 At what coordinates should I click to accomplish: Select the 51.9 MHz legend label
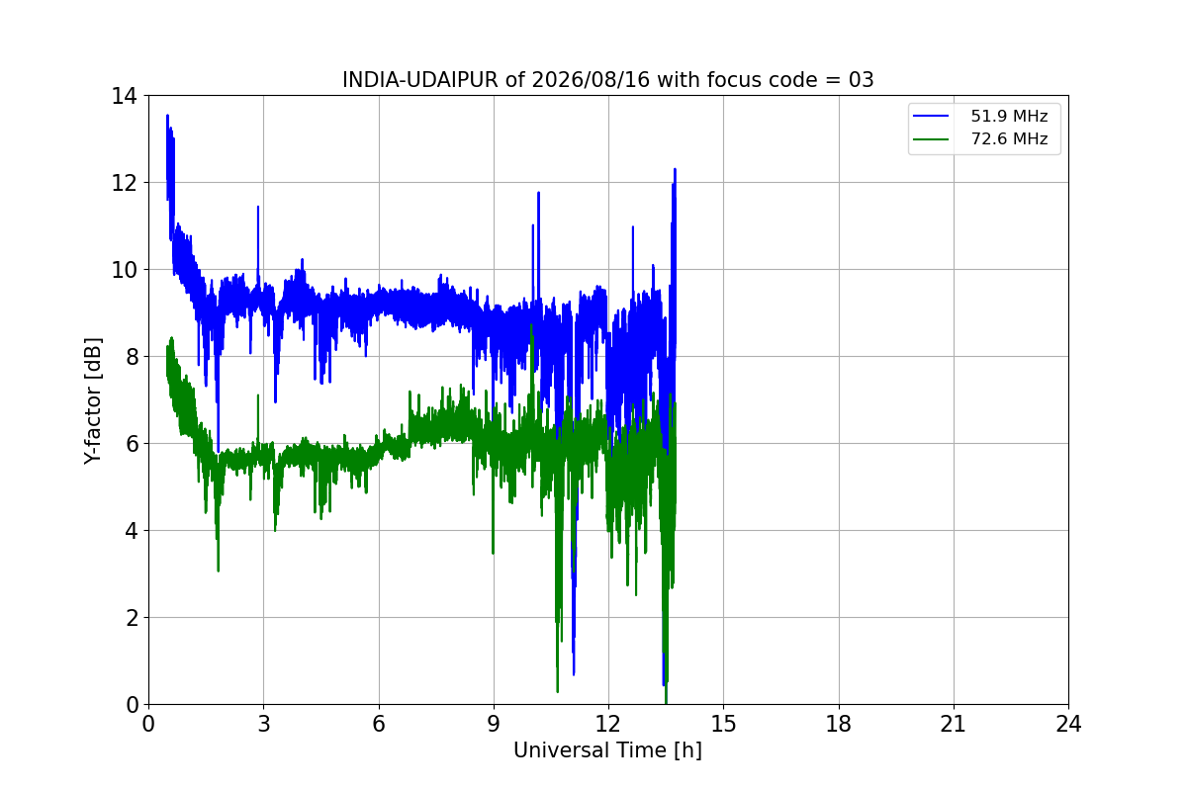click(1009, 117)
